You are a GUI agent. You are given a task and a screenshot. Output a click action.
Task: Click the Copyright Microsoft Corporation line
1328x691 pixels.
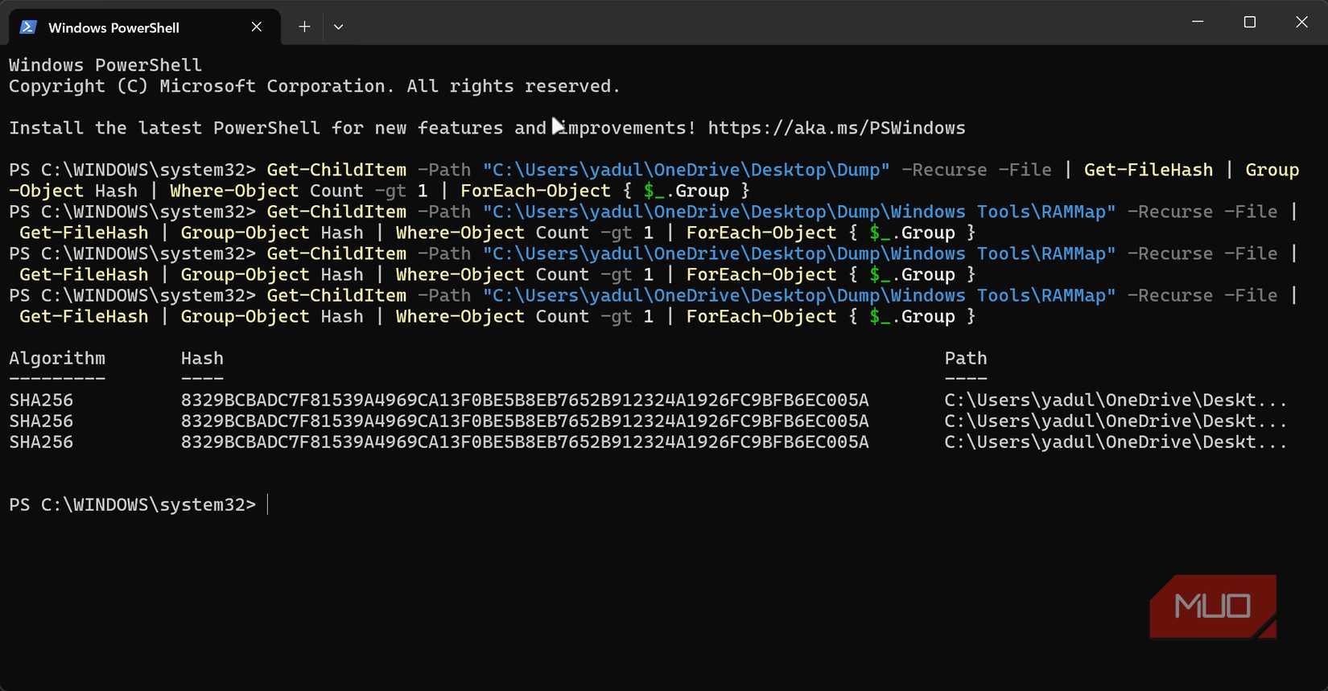[315, 86]
